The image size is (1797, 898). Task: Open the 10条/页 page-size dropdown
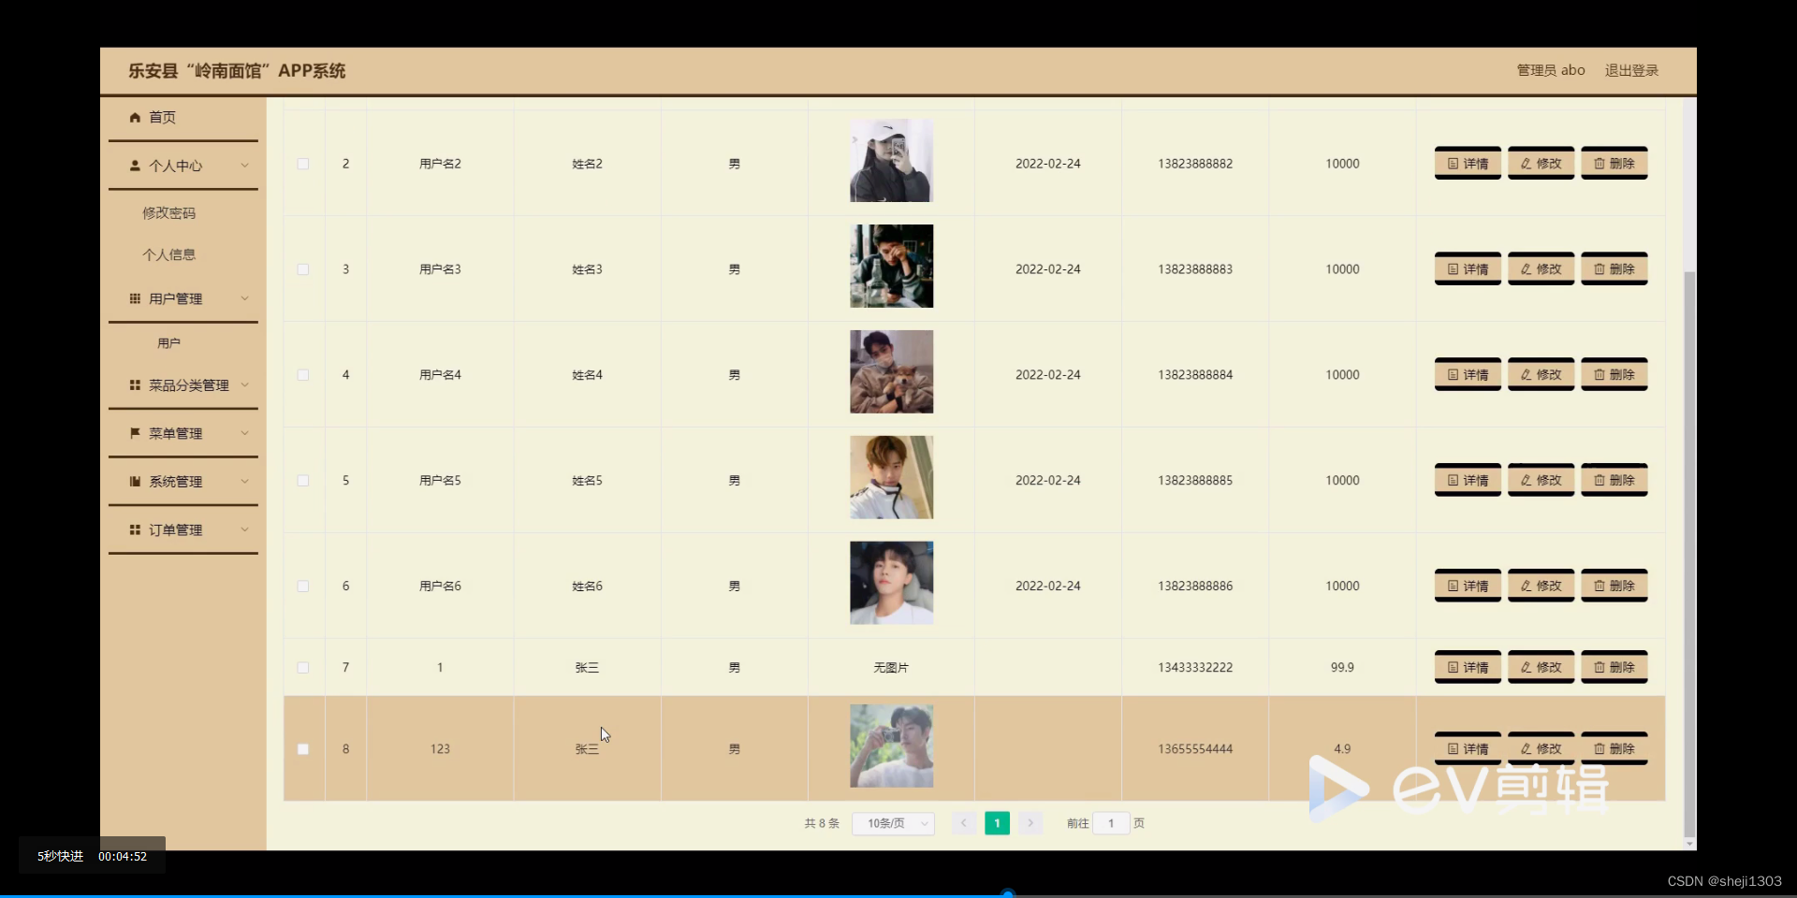coord(893,823)
